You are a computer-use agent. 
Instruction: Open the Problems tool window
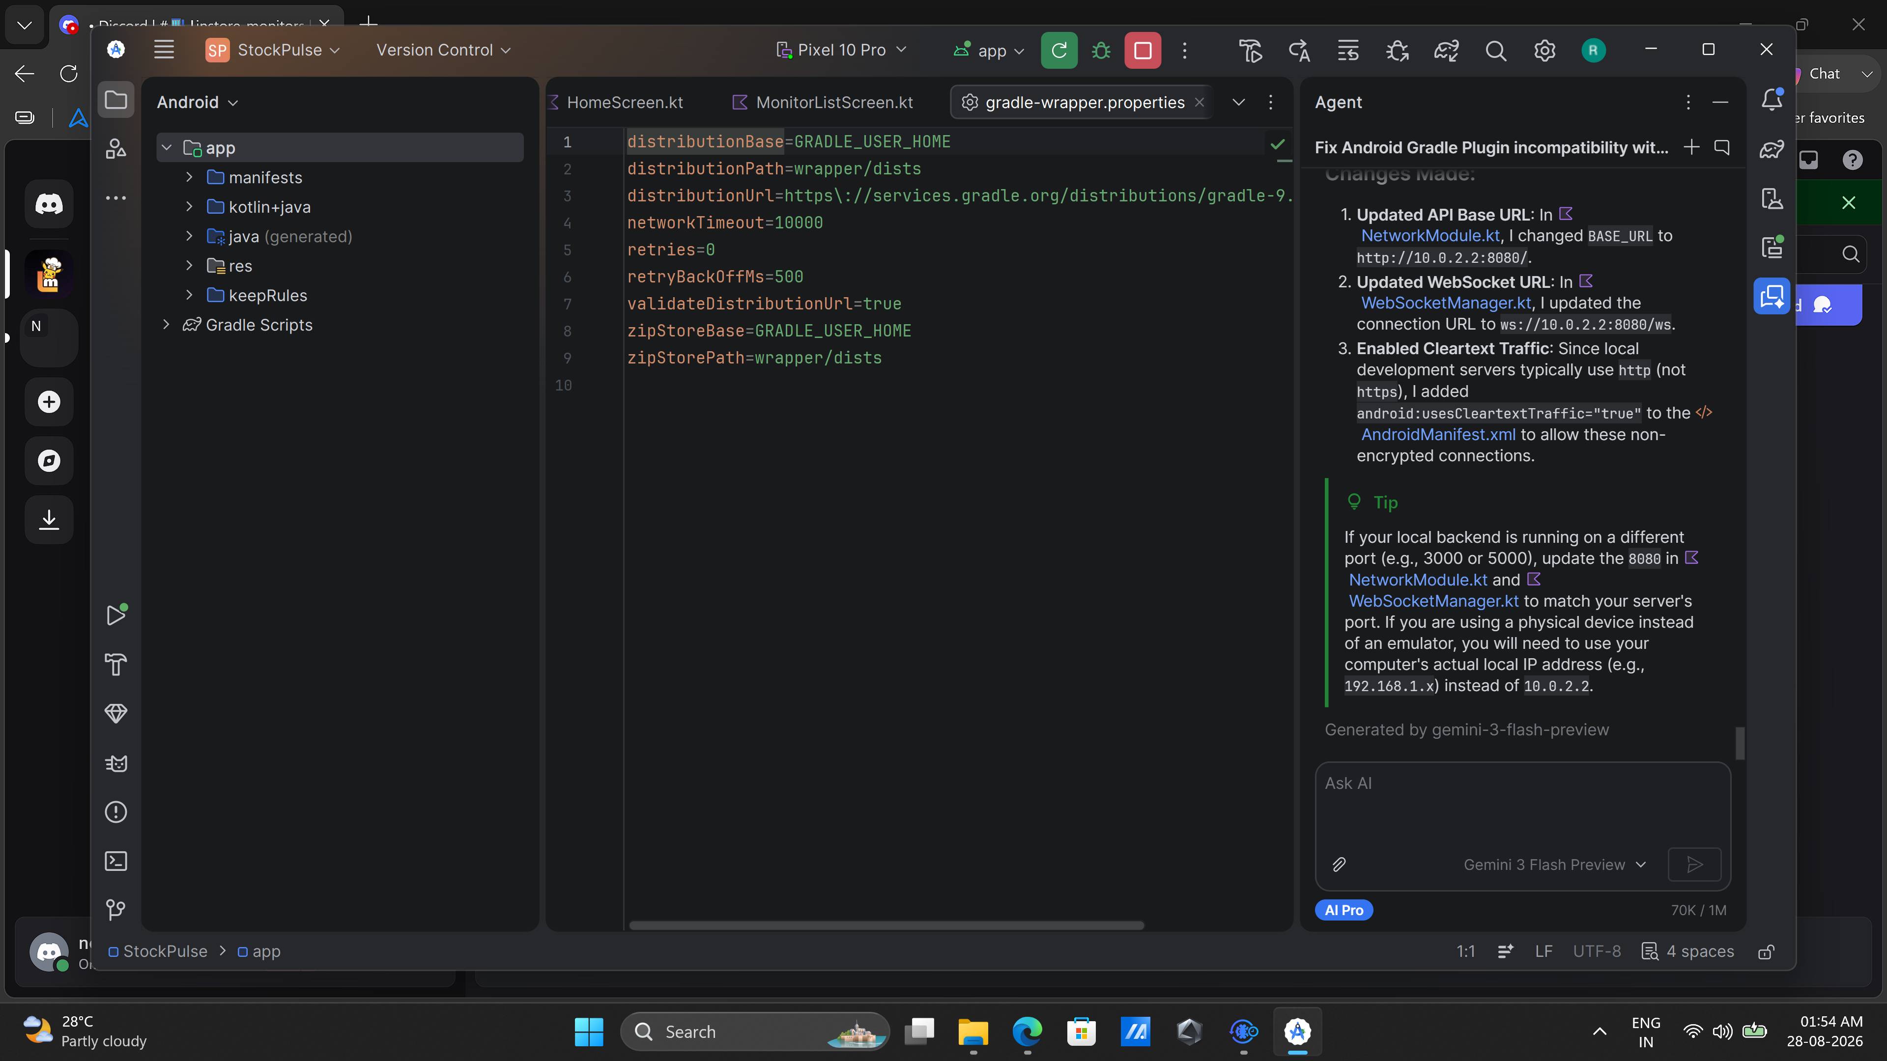[x=116, y=812]
